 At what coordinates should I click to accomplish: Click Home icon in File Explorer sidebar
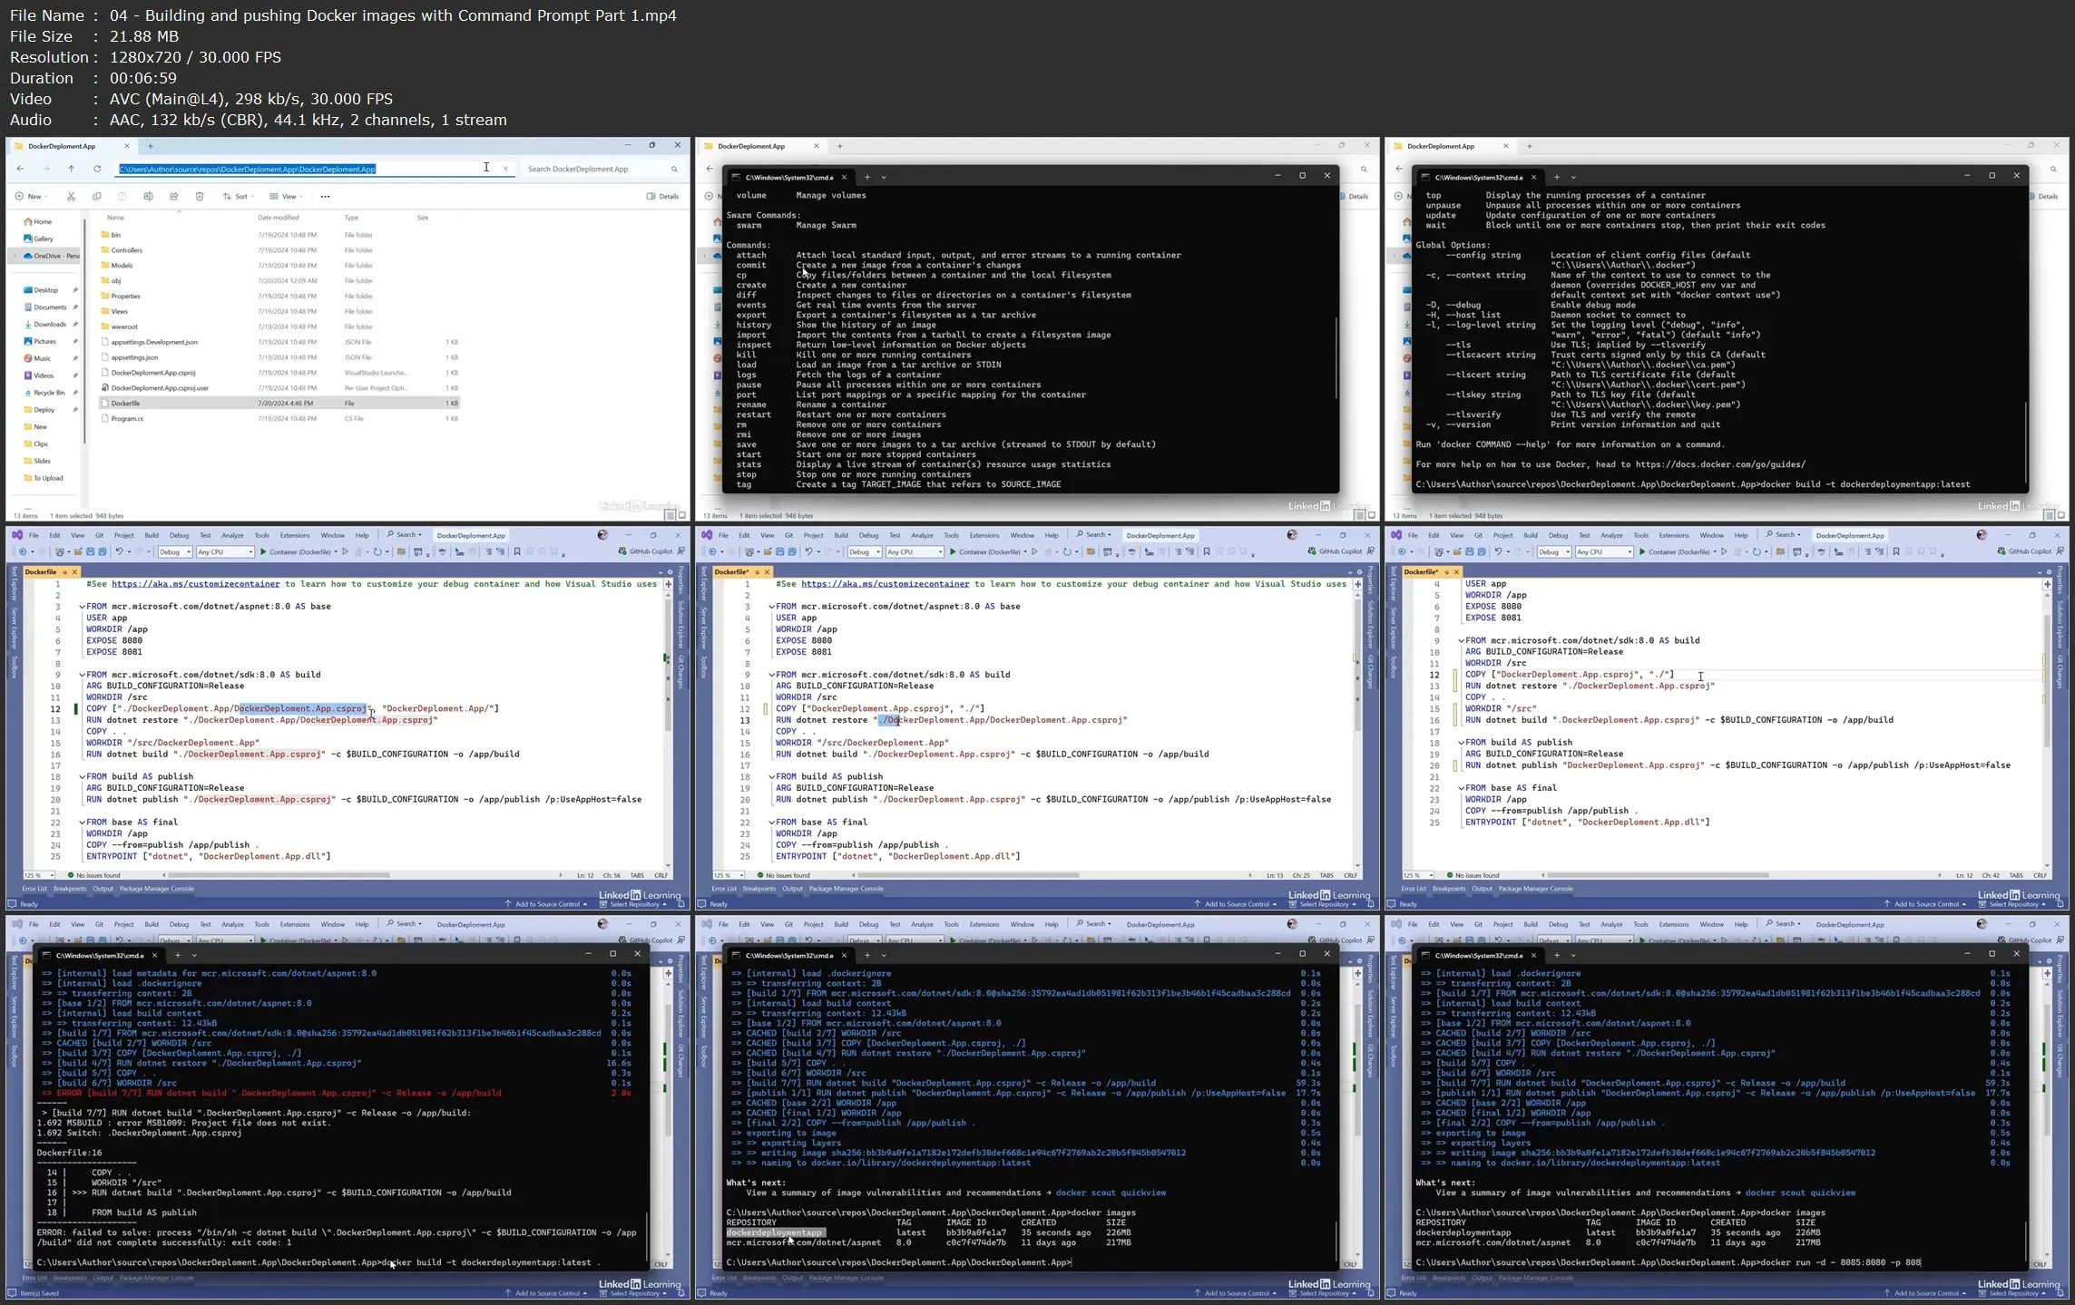pyautogui.click(x=28, y=221)
